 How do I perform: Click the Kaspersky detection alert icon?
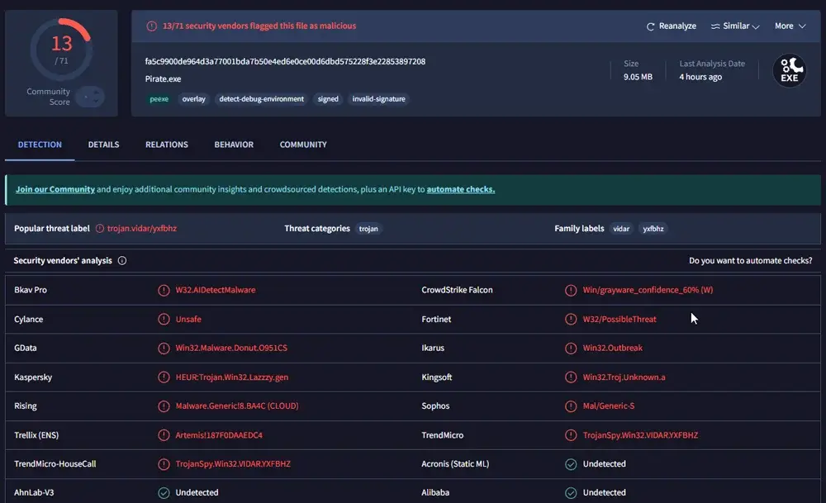[x=164, y=377]
